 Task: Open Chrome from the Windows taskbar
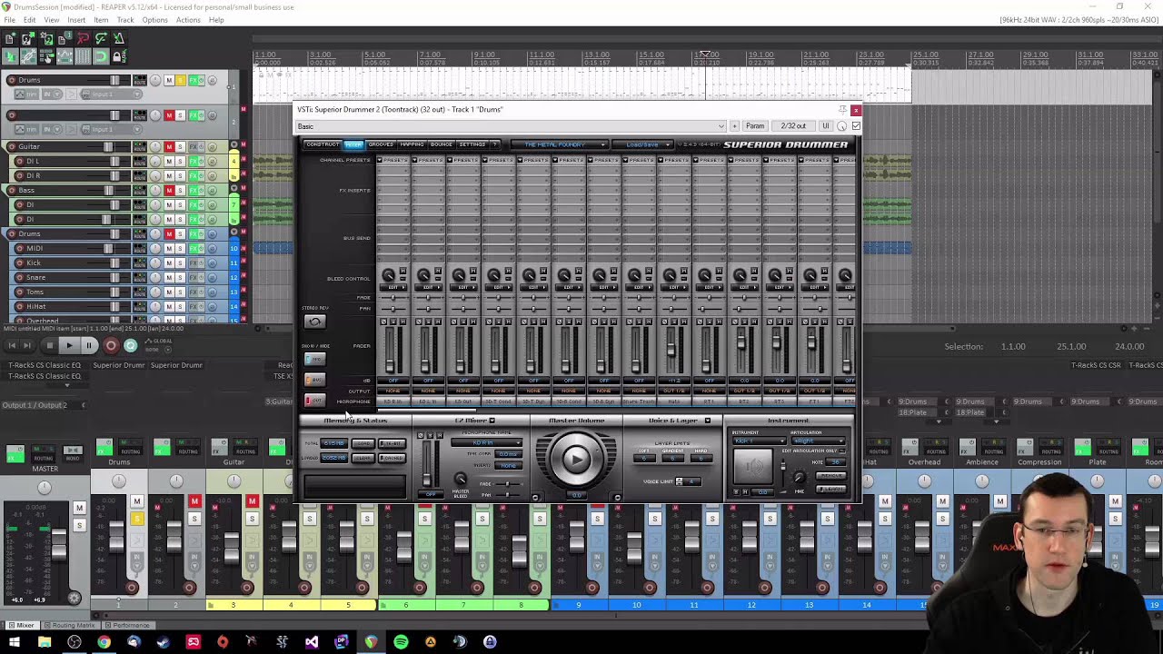(x=104, y=642)
